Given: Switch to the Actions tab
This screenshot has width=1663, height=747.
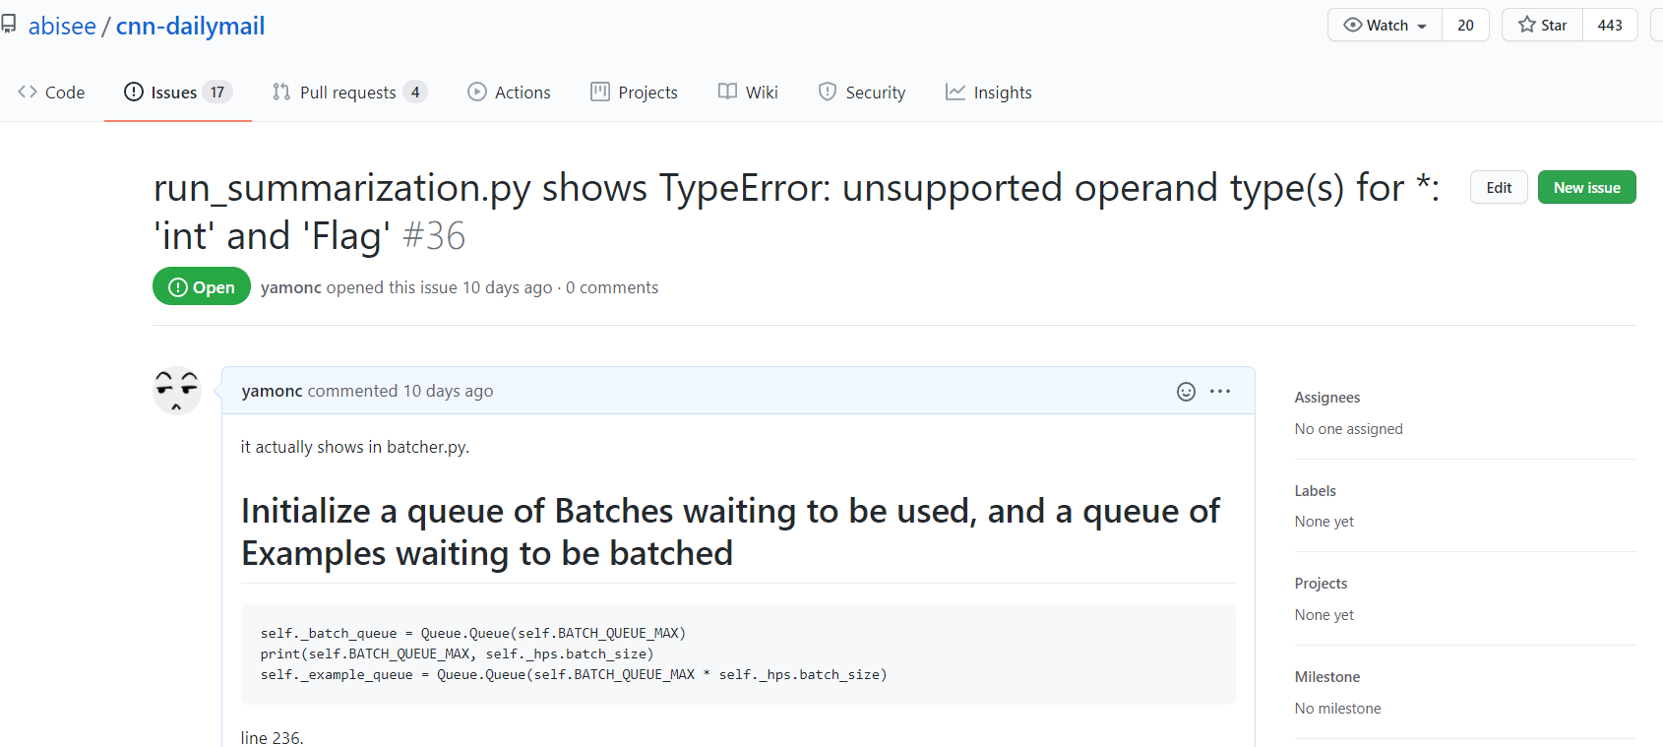Looking at the screenshot, I should point(509,93).
